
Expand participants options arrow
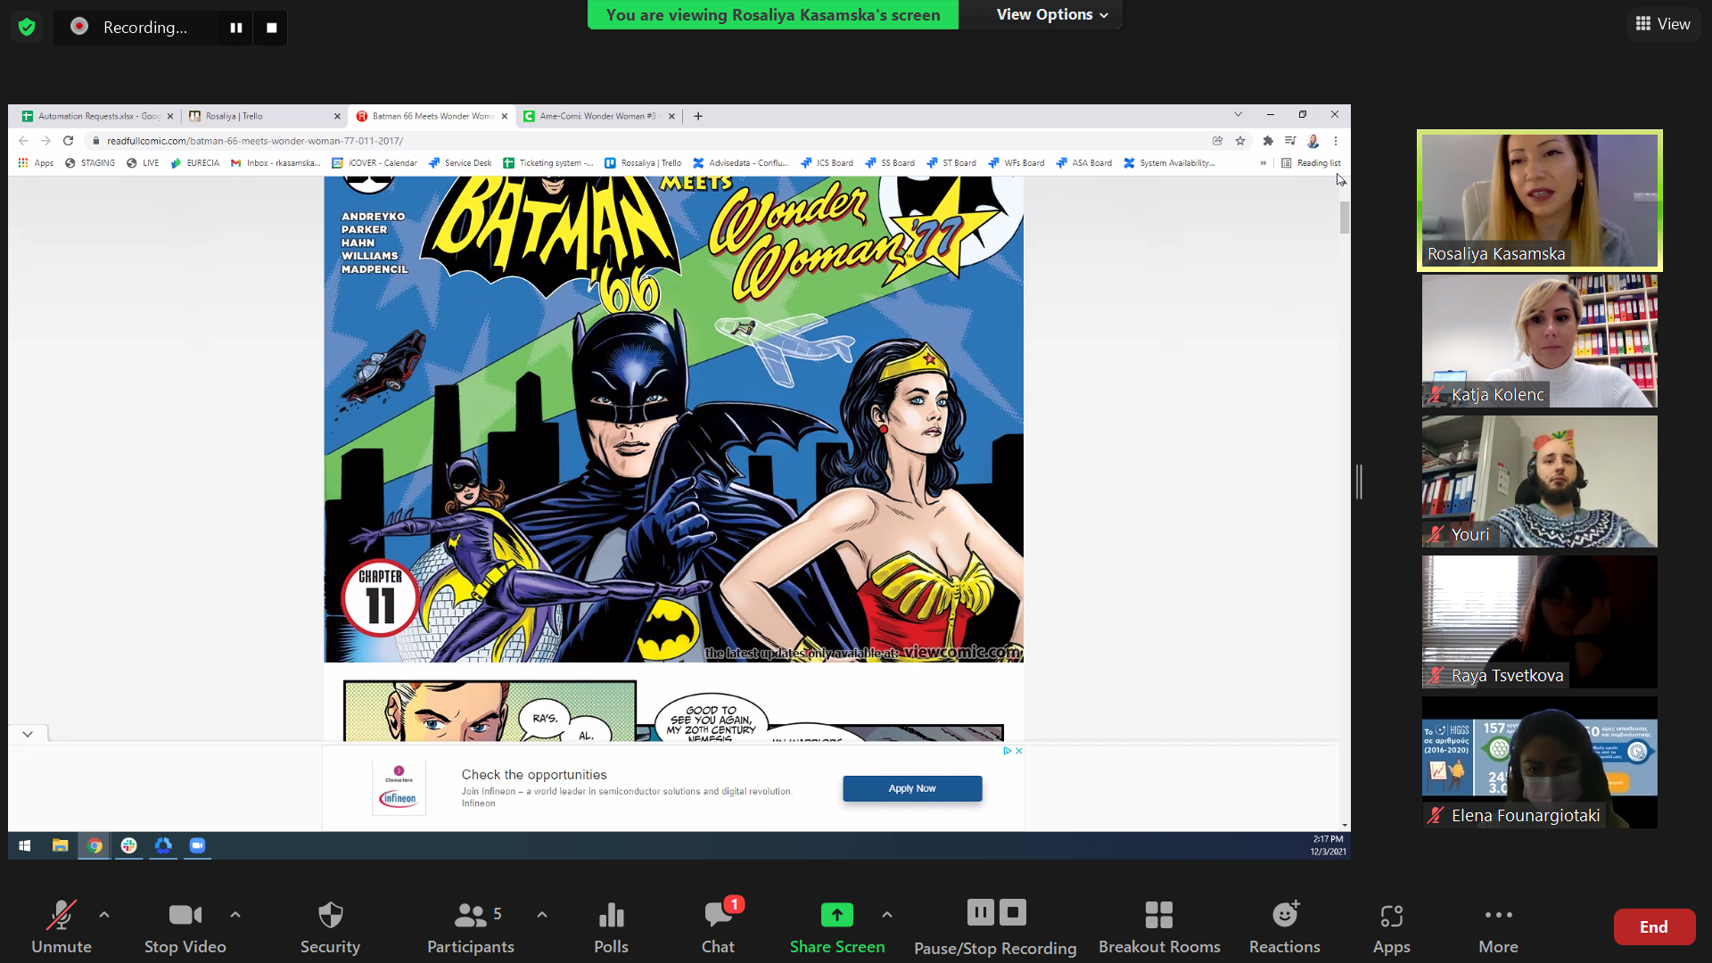542,914
